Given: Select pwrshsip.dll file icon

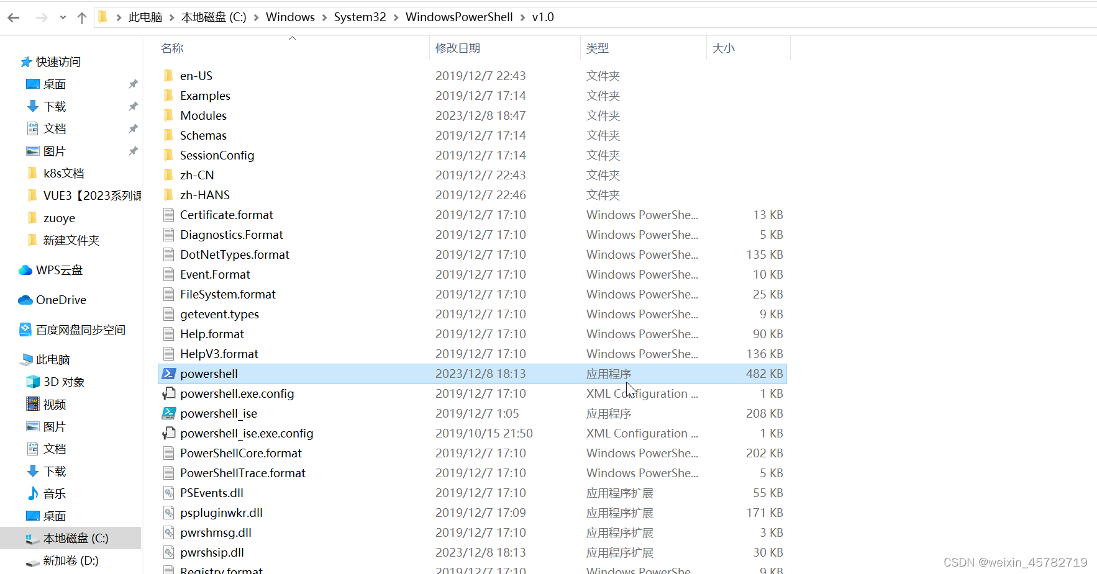Looking at the screenshot, I should (168, 552).
